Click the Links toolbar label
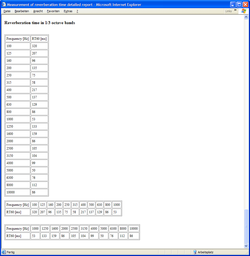The image size is (250, 256). pyautogui.click(x=228, y=11)
